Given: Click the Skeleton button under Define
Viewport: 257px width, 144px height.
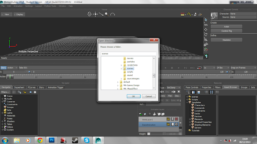Looking at the screenshot, I should (x=226, y=40).
